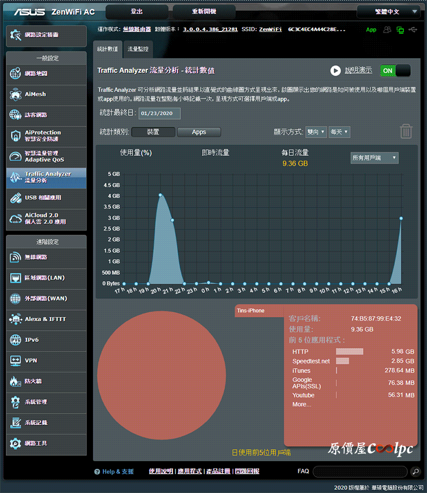Open the Alexa & IFTTT menu item
The image size is (427, 493).
pyautogui.click(x=46, y=320)
